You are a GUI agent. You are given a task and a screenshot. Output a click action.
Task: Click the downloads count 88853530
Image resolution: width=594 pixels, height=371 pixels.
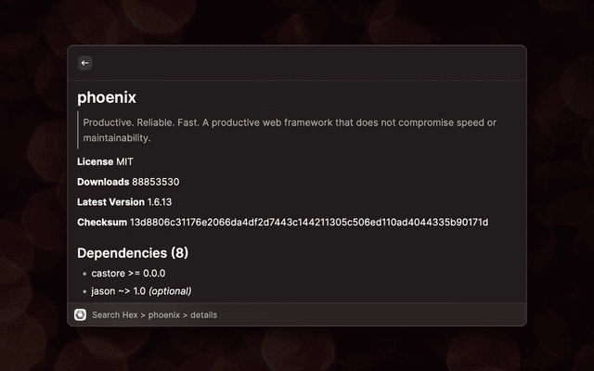tap(155, 182)
